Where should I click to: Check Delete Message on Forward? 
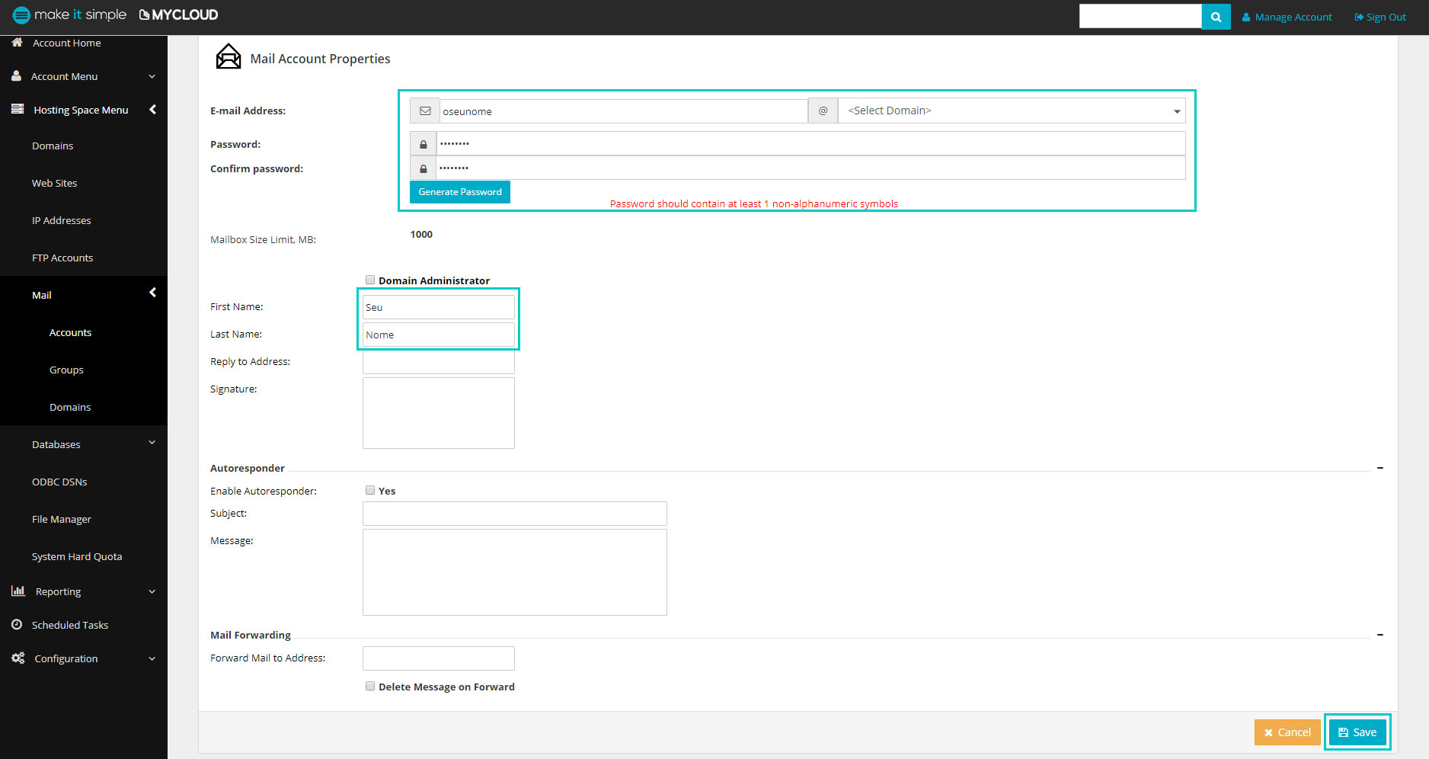[370, 686]
